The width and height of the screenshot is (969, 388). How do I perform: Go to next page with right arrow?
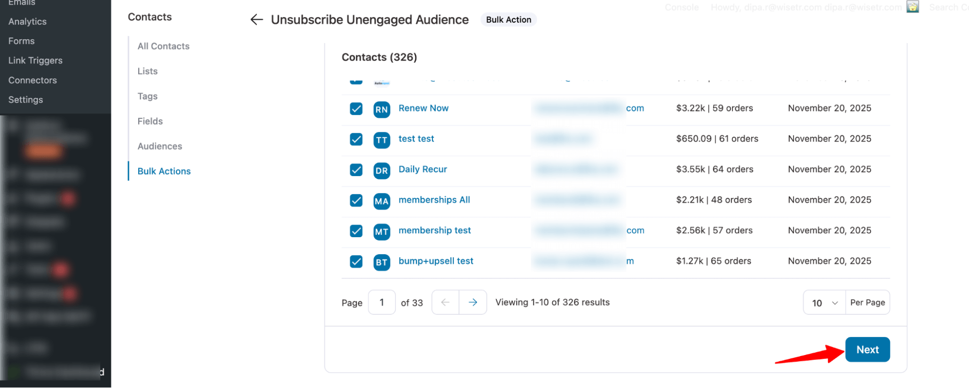[473, 302]
